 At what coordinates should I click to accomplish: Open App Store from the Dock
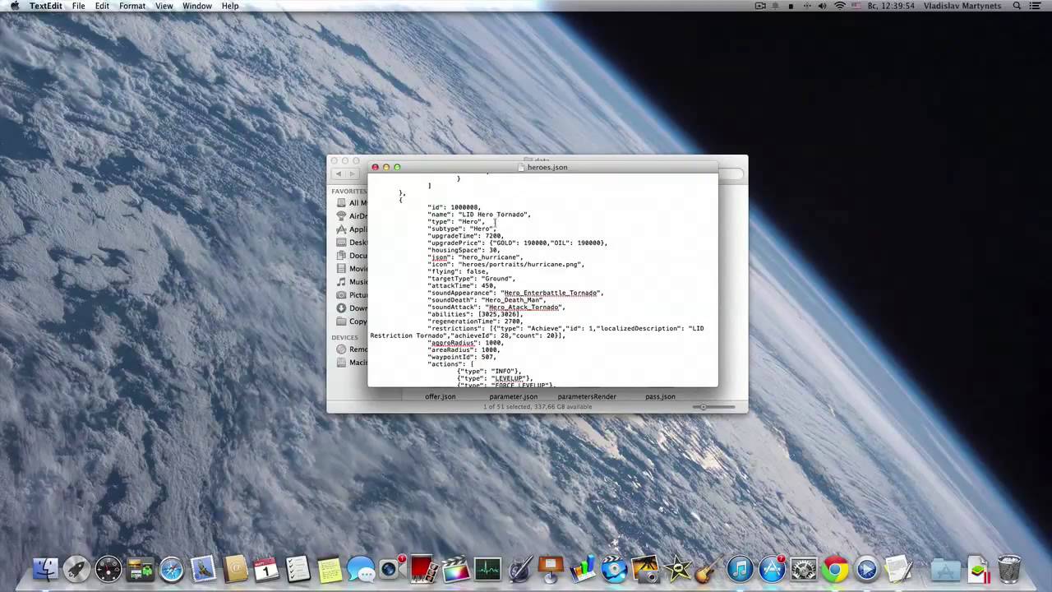point(772,568)
